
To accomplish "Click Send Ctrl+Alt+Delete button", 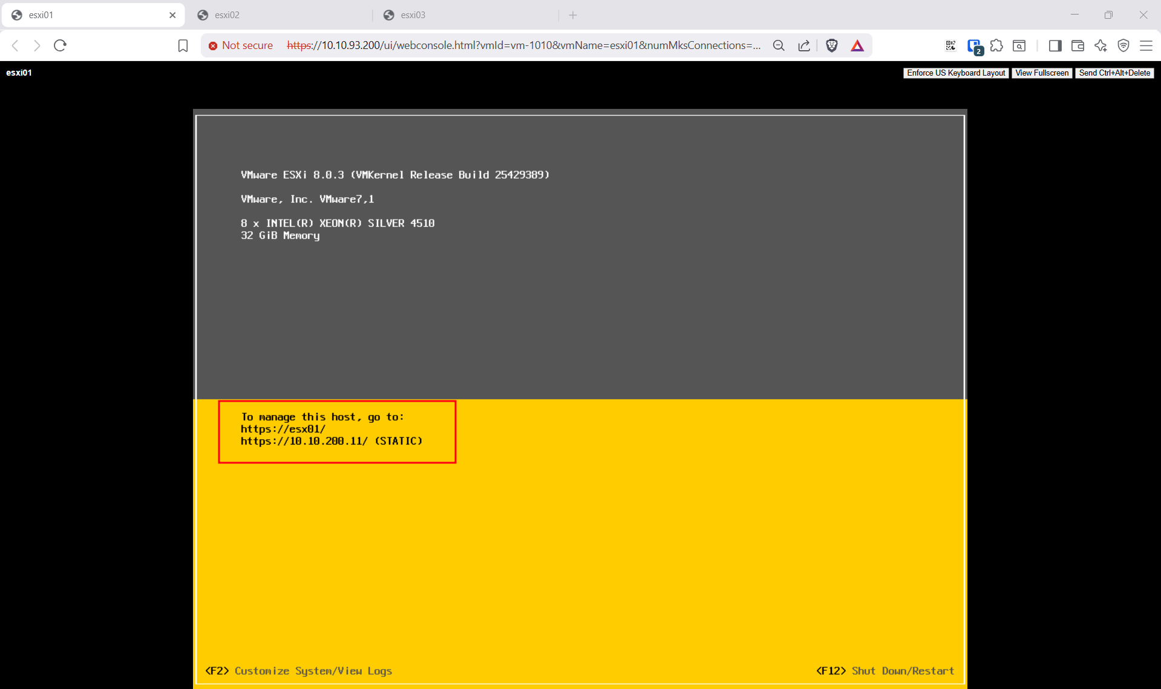I will (x=1114, y=73).
